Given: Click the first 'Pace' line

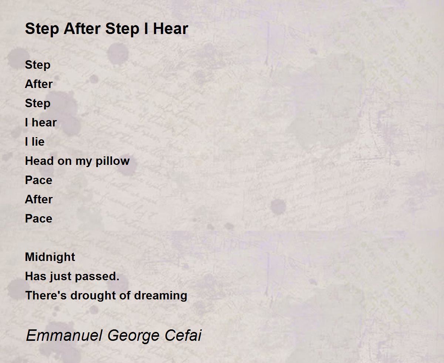Looking at the screenshot, I should click(x=38, y=180).
